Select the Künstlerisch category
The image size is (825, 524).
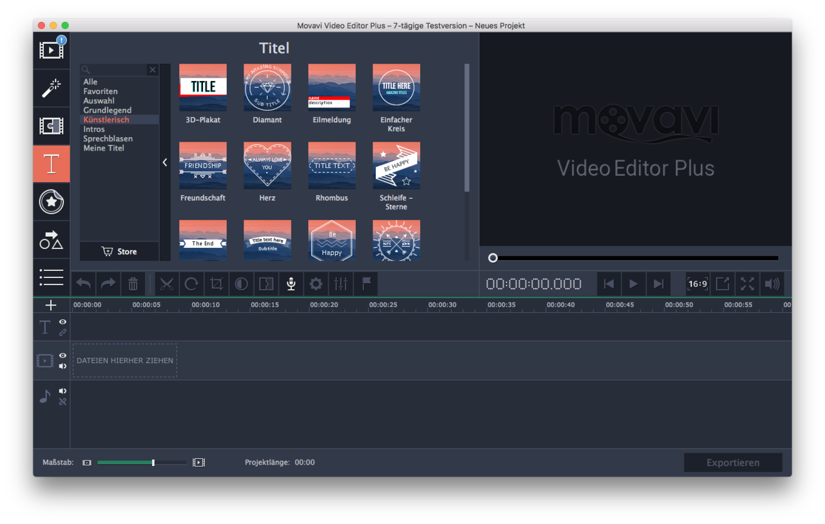106,120
